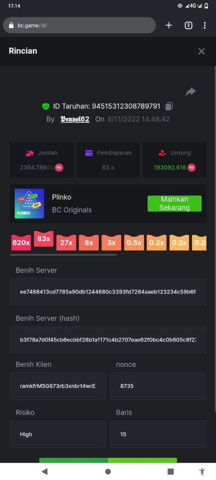216x480 pixels.
Task: Open the browser tab switcher
Action: point(188,26)
